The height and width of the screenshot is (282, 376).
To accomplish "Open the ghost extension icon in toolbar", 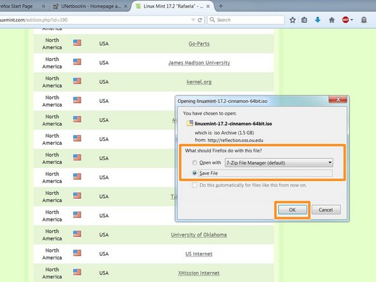I will [x=364, y=20].
